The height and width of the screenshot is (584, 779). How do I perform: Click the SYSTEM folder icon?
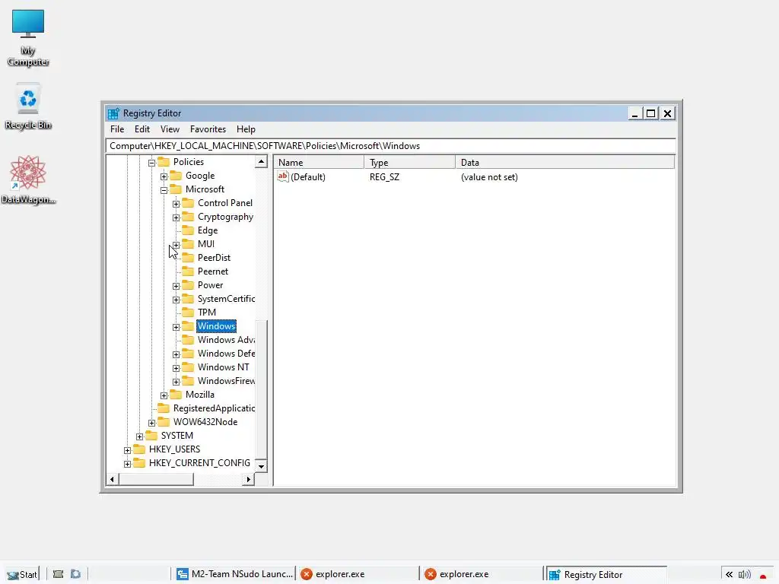click(x=151, y=436)
